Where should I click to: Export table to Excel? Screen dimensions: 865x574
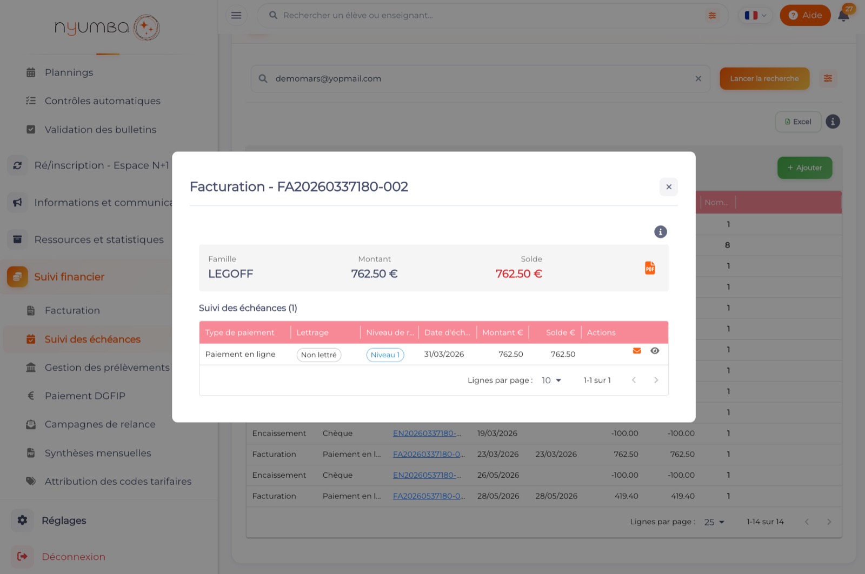point(798,122)
